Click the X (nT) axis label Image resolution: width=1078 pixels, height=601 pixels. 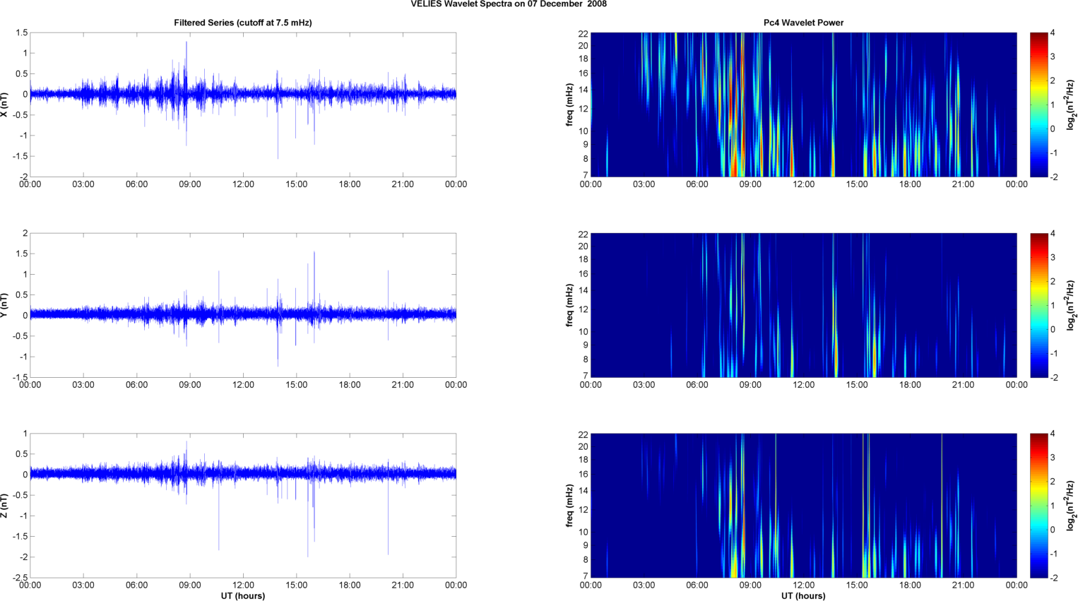tap(5, 105)
